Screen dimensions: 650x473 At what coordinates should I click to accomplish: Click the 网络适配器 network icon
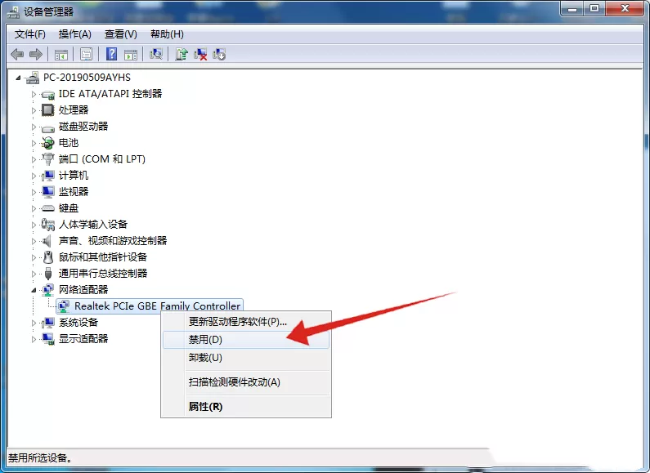(48, 290)
